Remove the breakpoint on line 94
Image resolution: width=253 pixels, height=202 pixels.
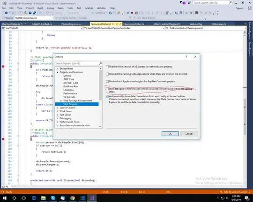point(3,66)
